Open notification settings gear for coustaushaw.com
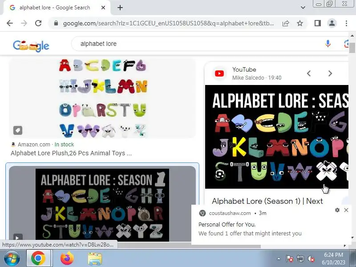The image size is (356, 267). [337, 210]
